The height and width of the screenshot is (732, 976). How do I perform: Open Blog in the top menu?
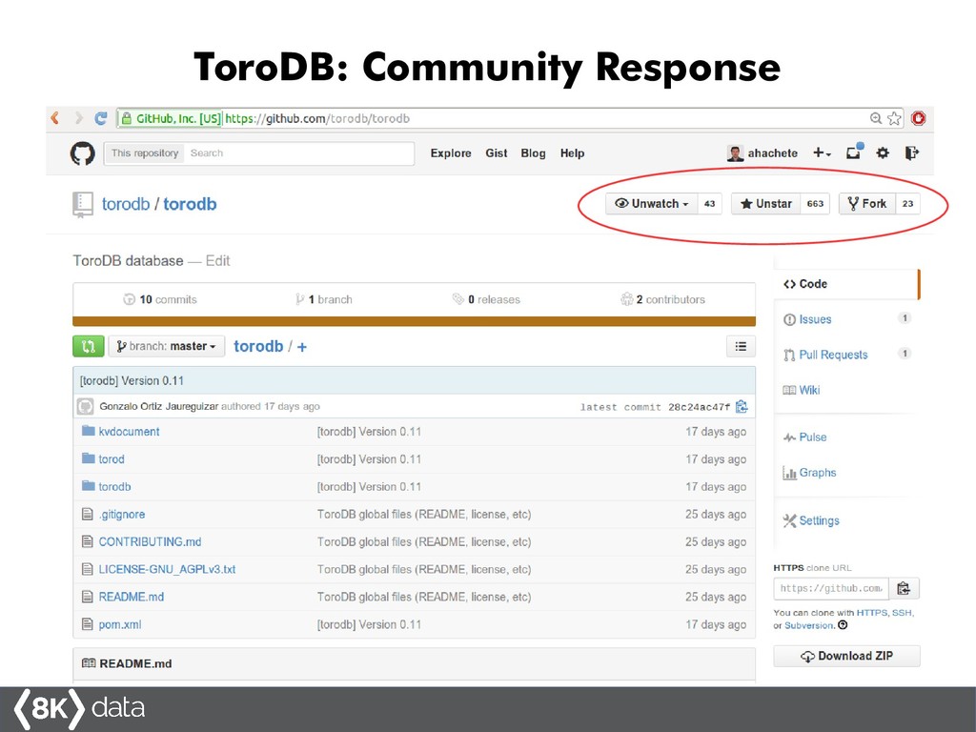tap(533, 153)
